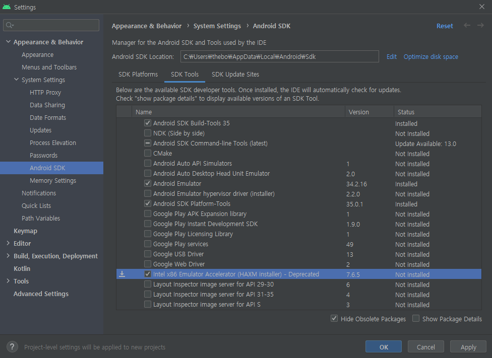492x358 pixels.
Task: Open Passwords settings
Action: point(44,155)
